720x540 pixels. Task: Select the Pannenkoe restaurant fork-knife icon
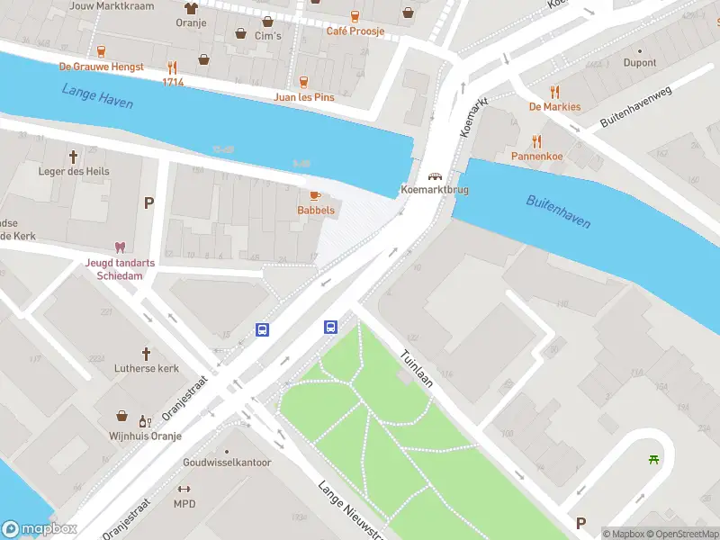(x=536, y=141)
